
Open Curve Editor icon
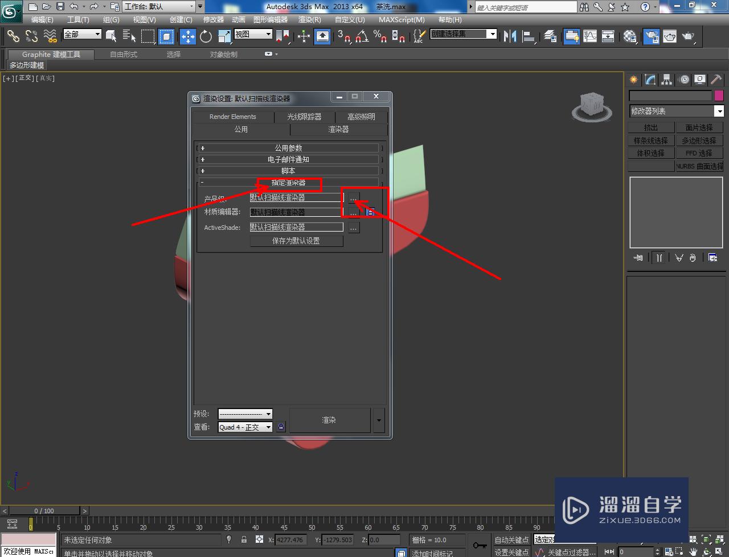pos(590,36)
